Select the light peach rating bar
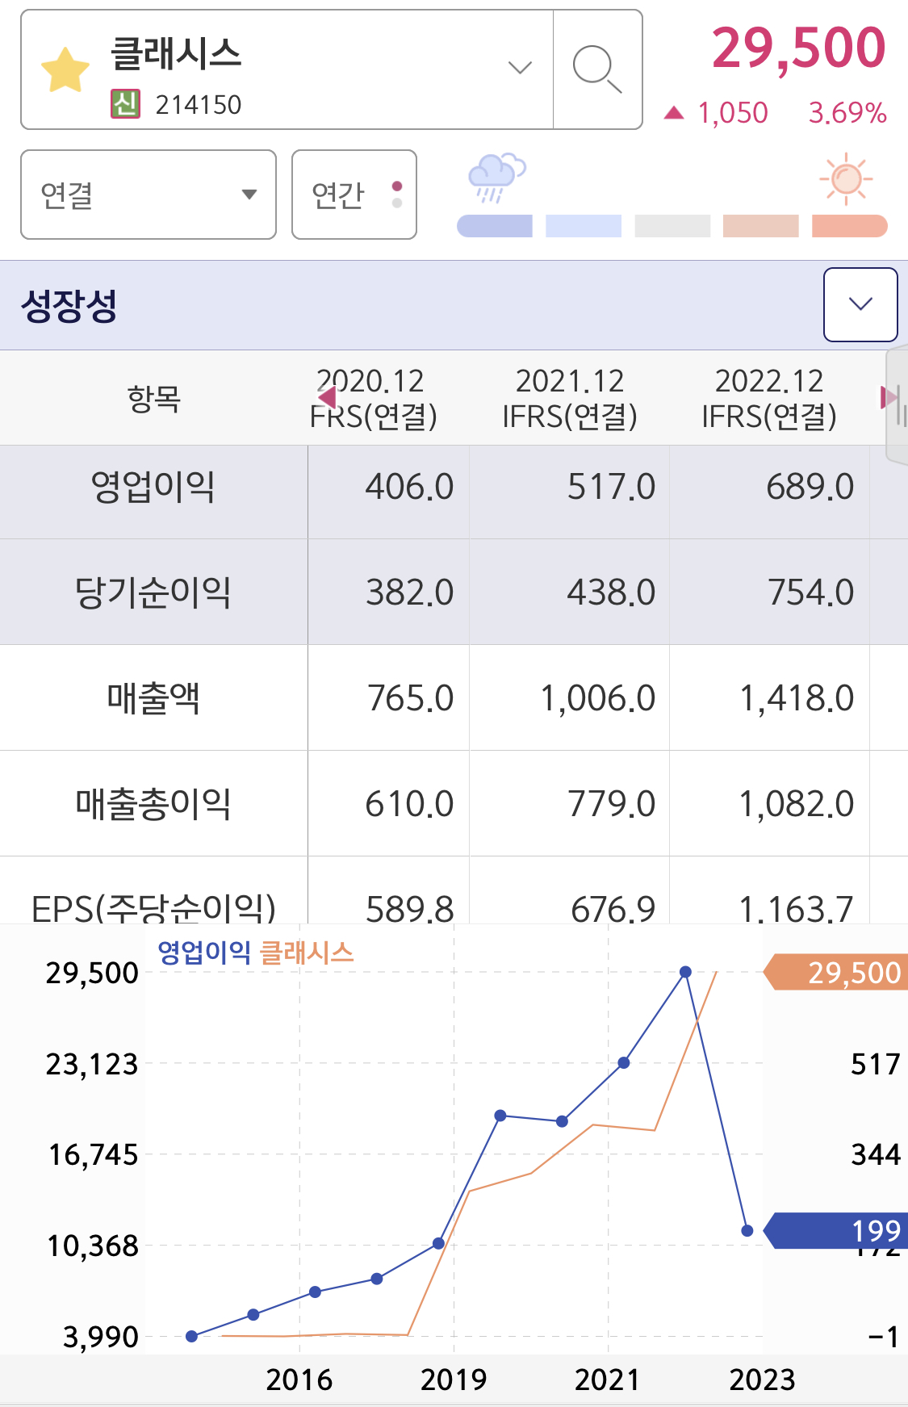Viewport: 908px width, 1407px height. pos(761,226)
